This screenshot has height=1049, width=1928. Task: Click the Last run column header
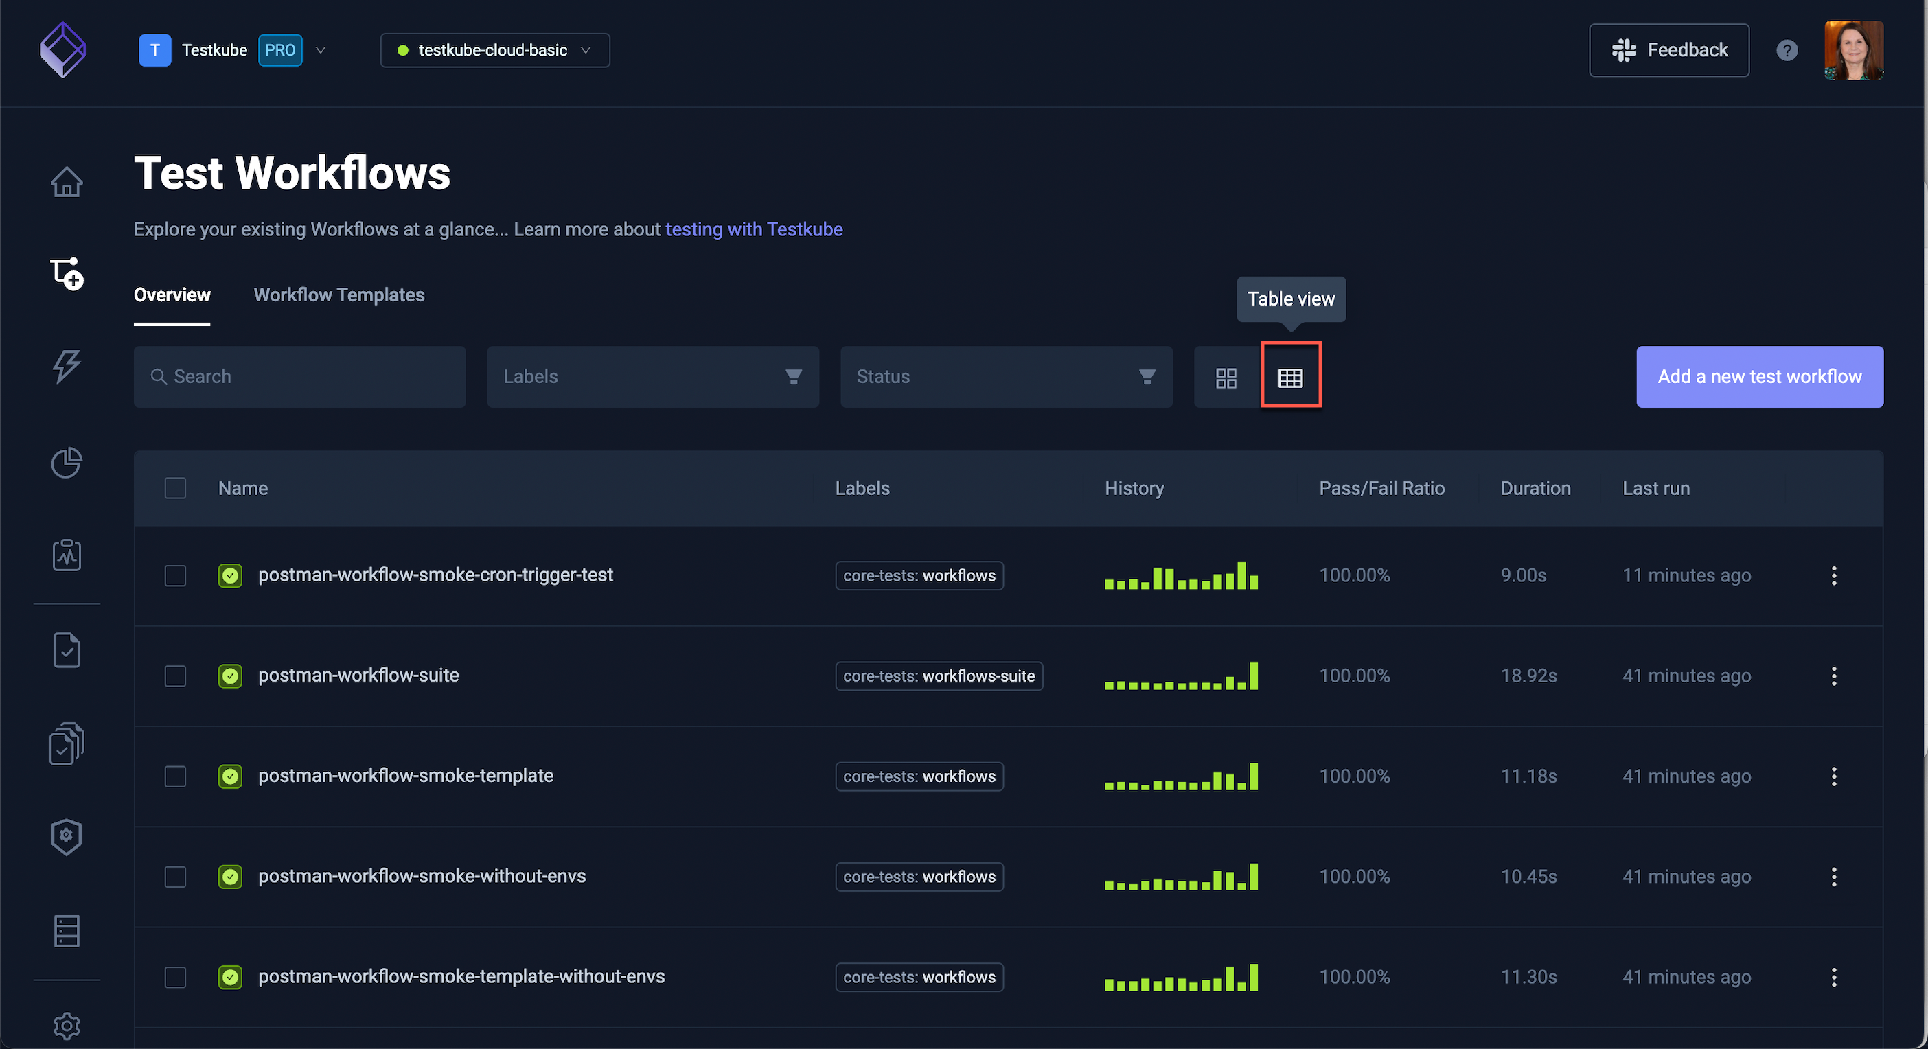[x=1655, y=488]
